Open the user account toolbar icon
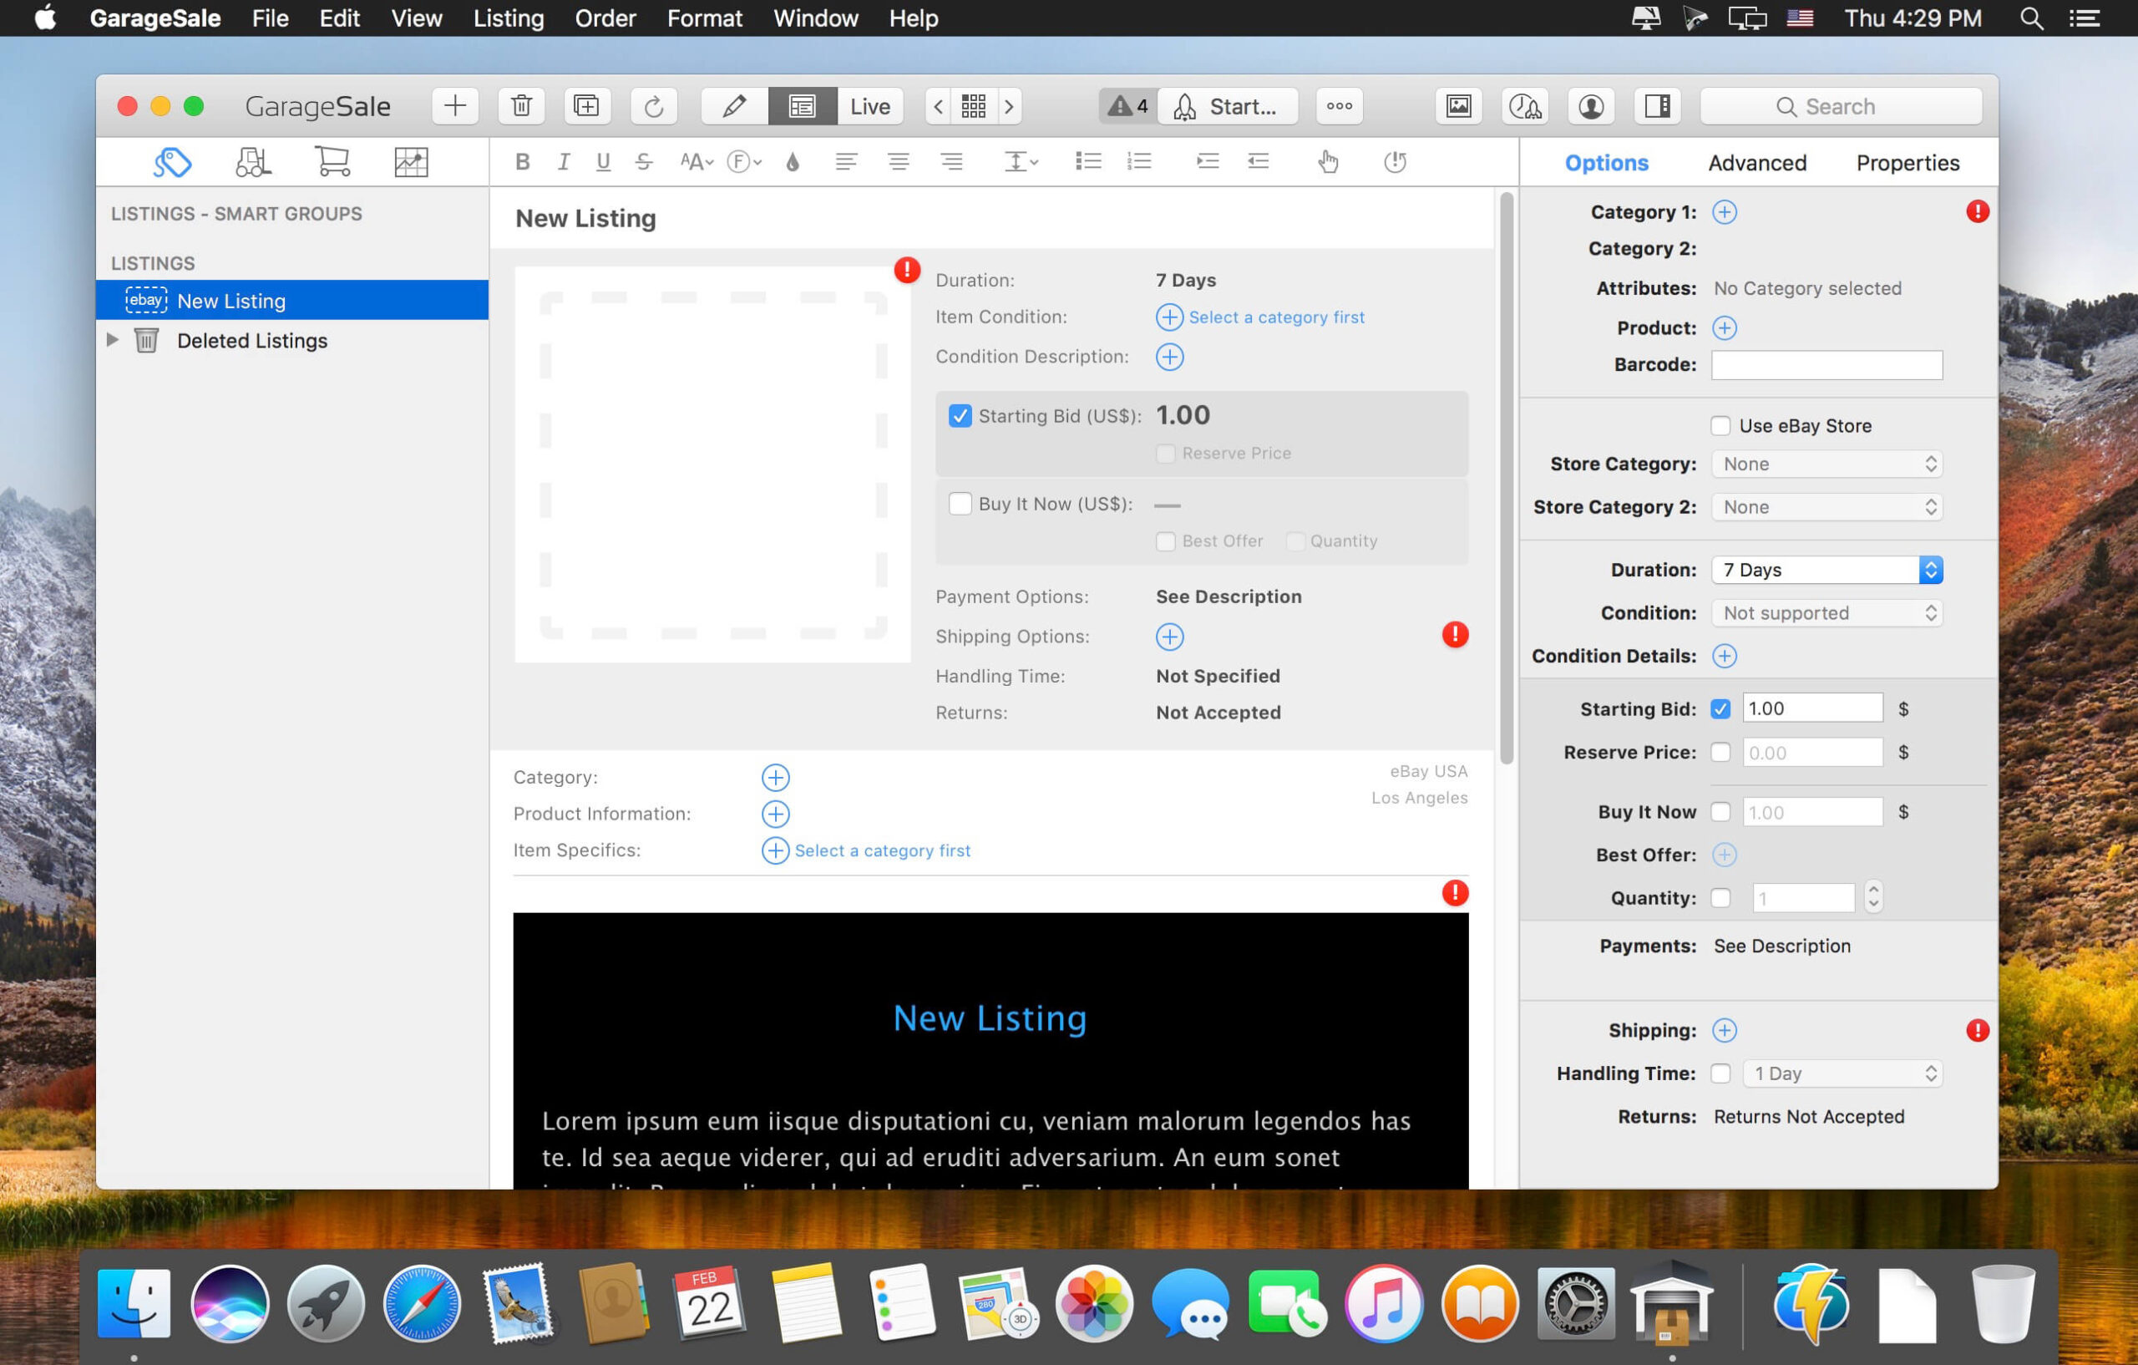Screen dimensions: 2138x1365 [1591, 106]
